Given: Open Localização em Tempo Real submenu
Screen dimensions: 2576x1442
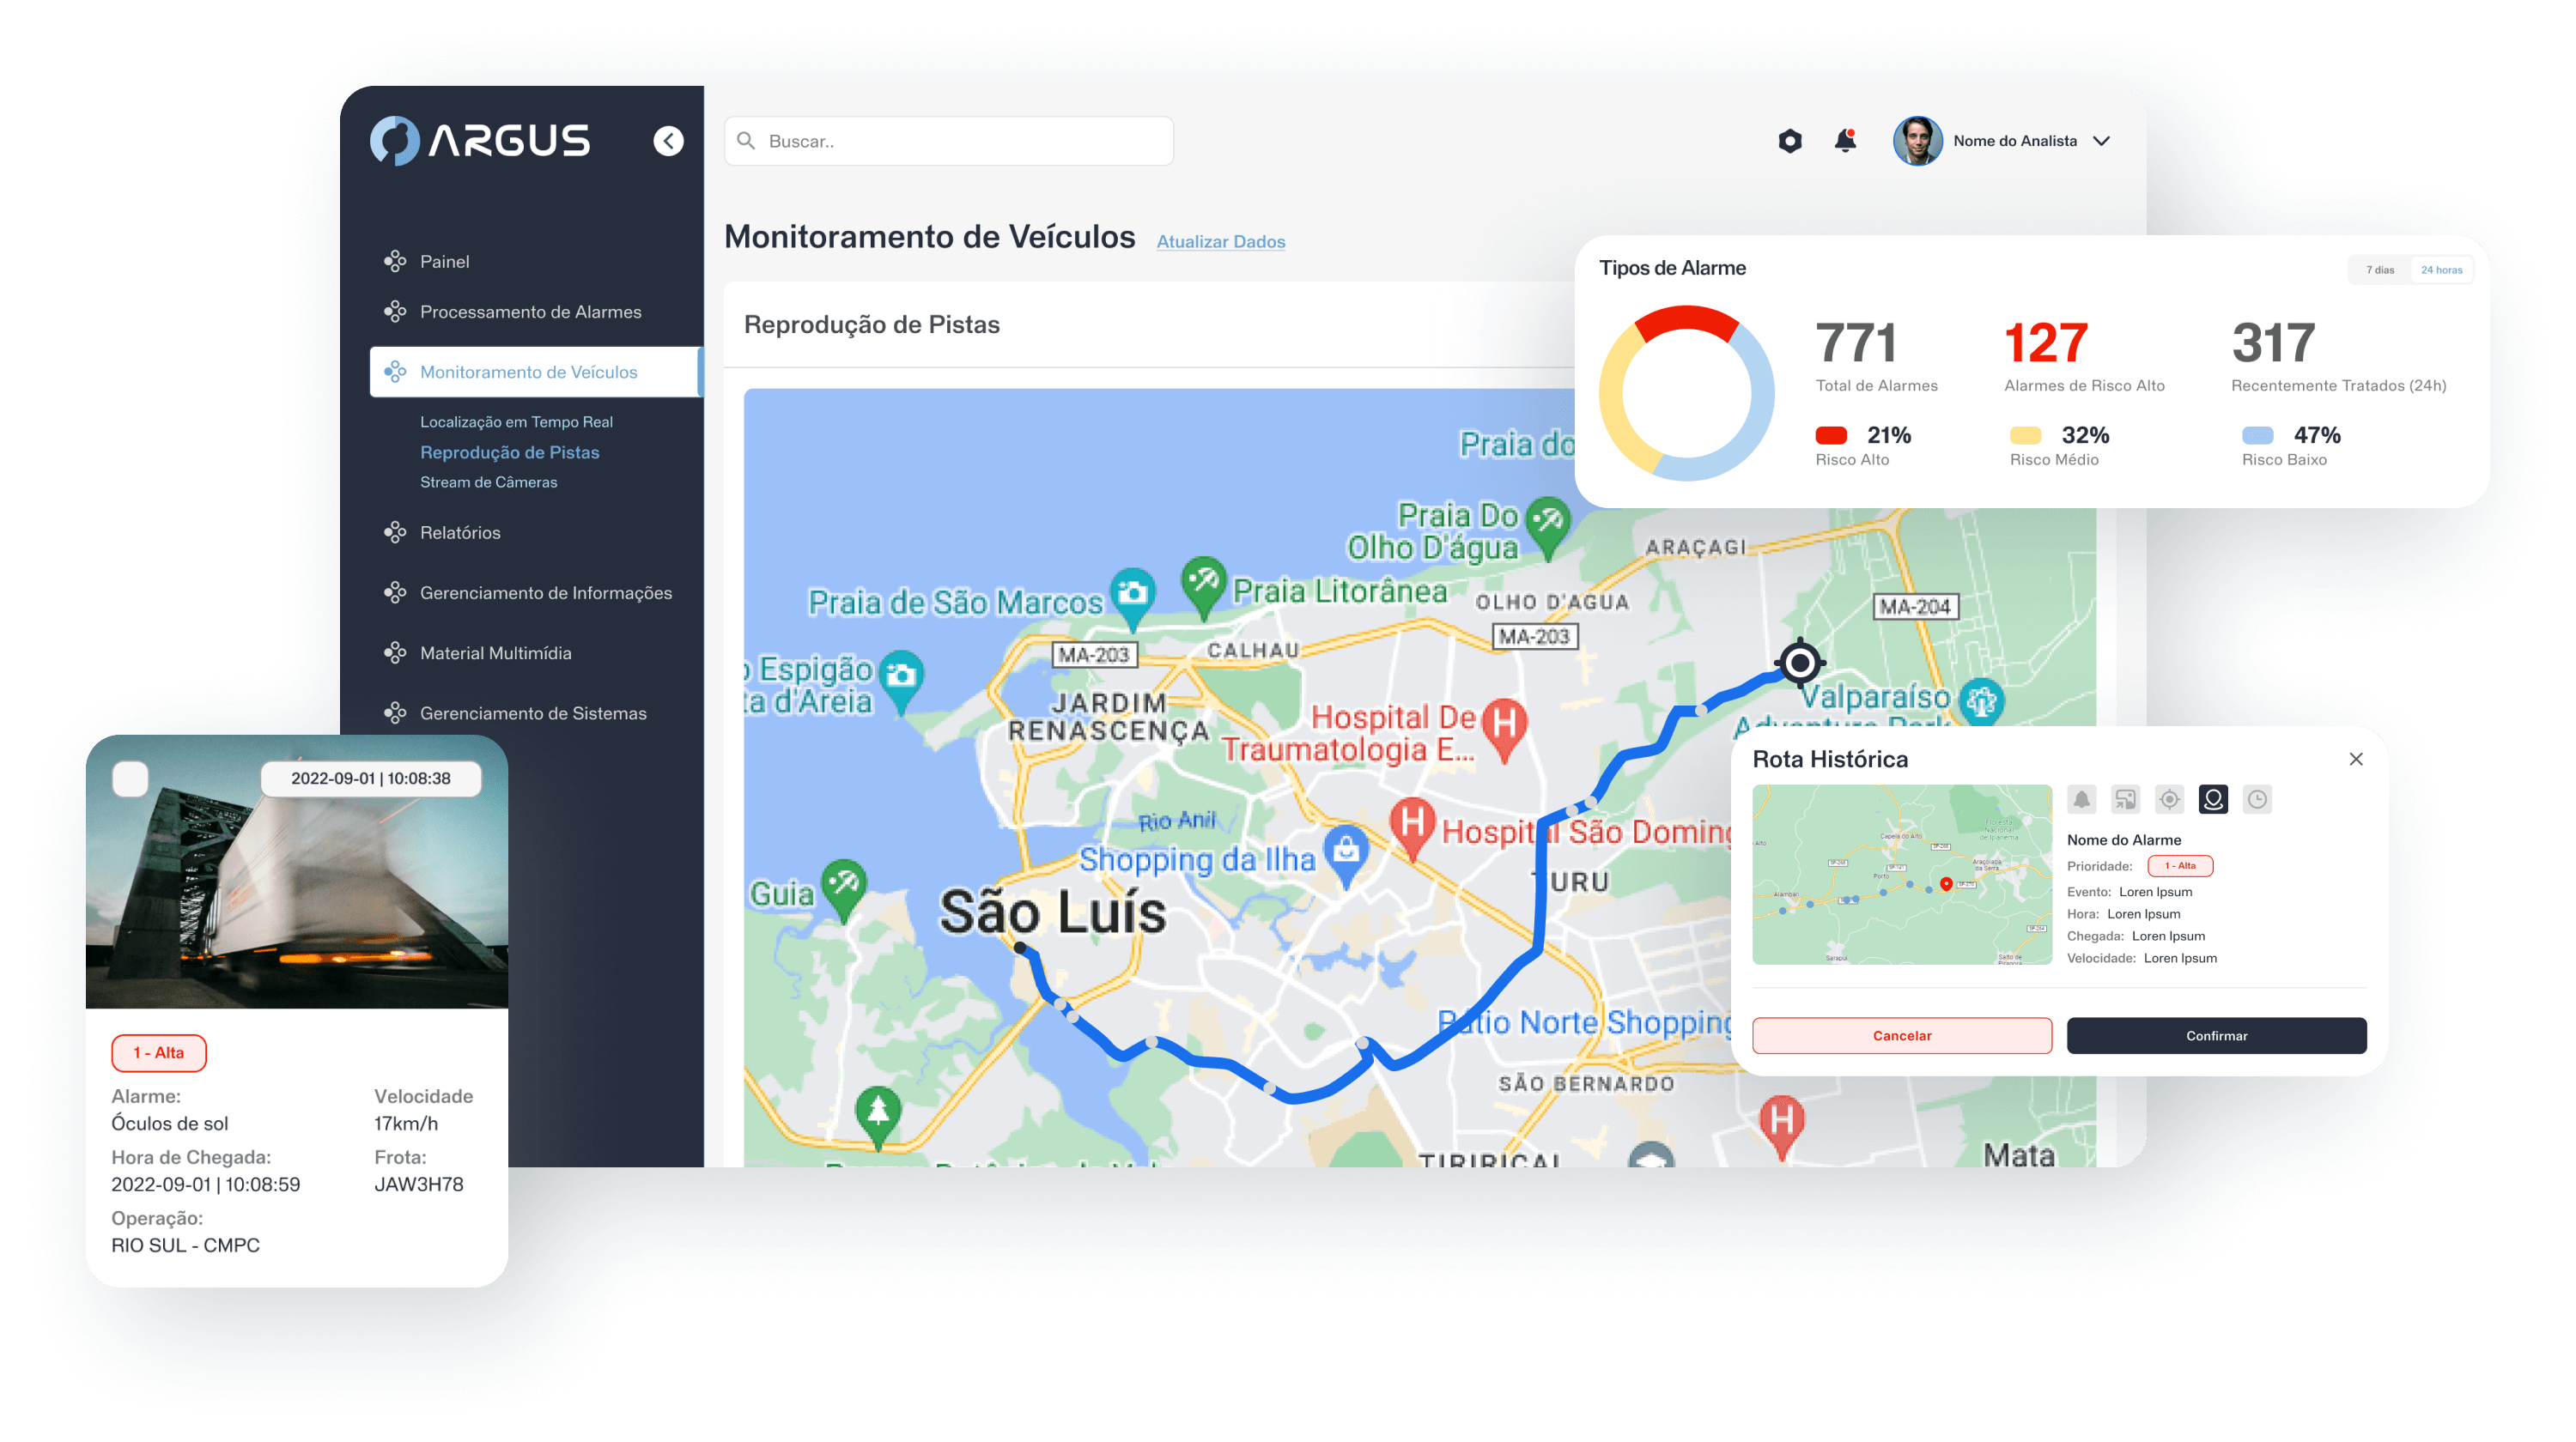Looking at the screenshot, I should [516, 421].
